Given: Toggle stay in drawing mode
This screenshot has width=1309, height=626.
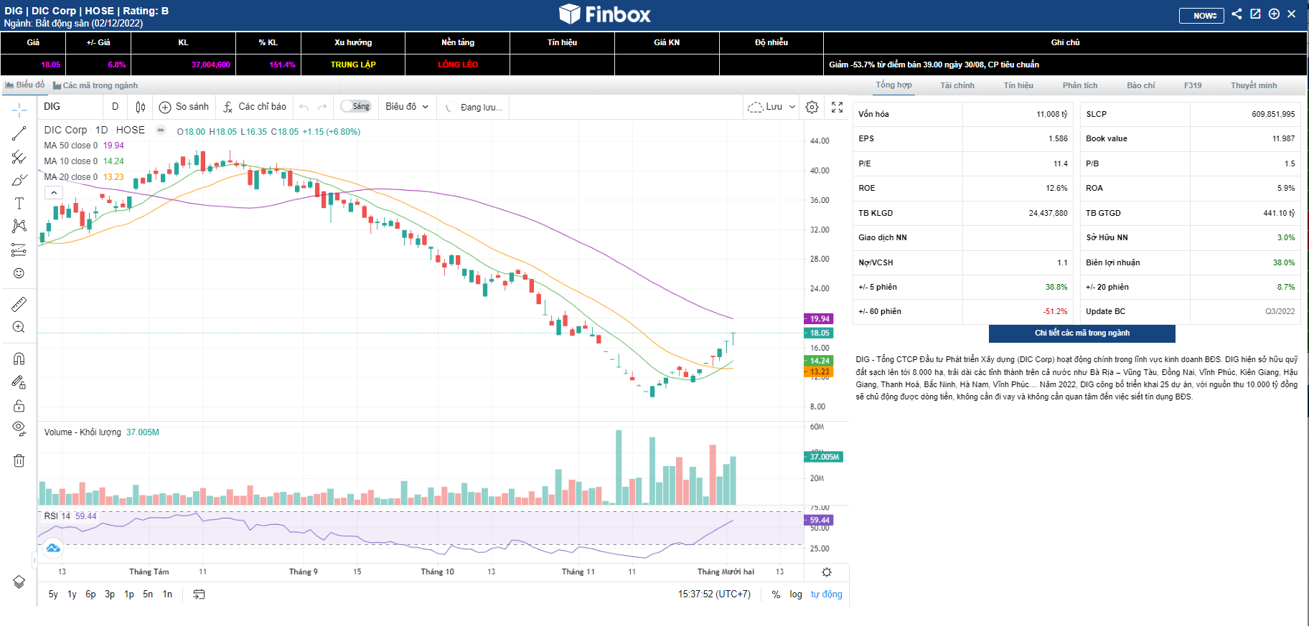Looking at the screenshot, I should 19,382.
